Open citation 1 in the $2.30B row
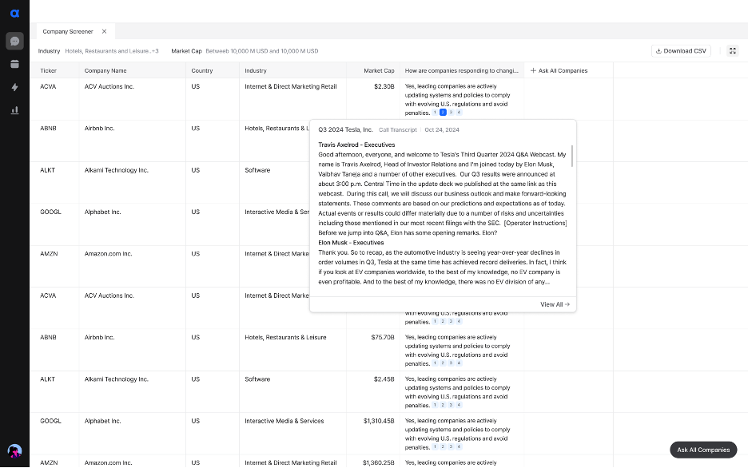Image resolution: width=748 pixels, height=468 pixels. coord(435,113)
